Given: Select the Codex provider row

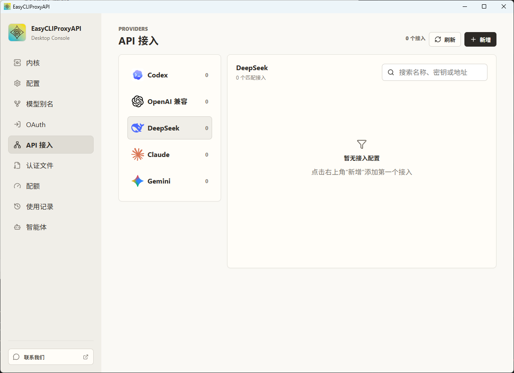Looking at the screenshot, I should point(170,75).
